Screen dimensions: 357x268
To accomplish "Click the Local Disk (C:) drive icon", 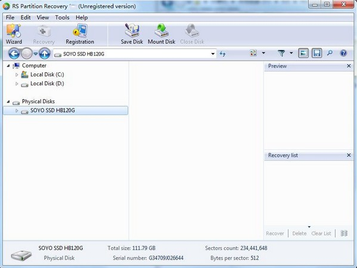I will (24, 75).
